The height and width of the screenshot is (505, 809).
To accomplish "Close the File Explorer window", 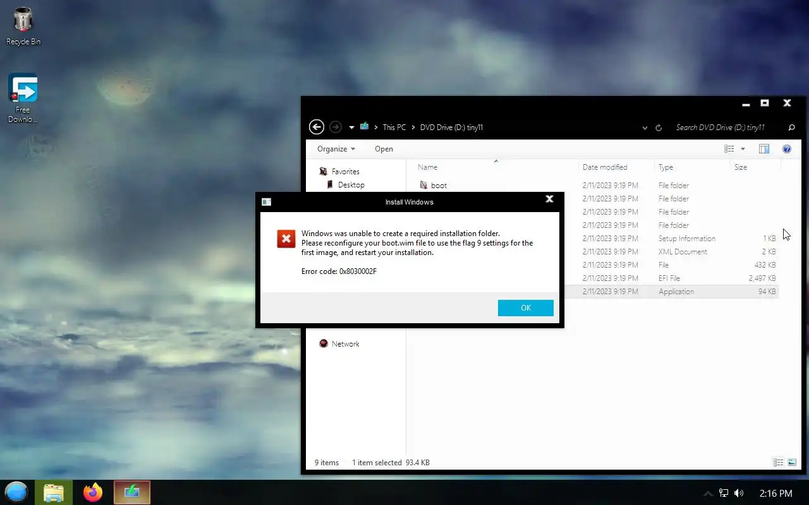I will coord(787,103).
